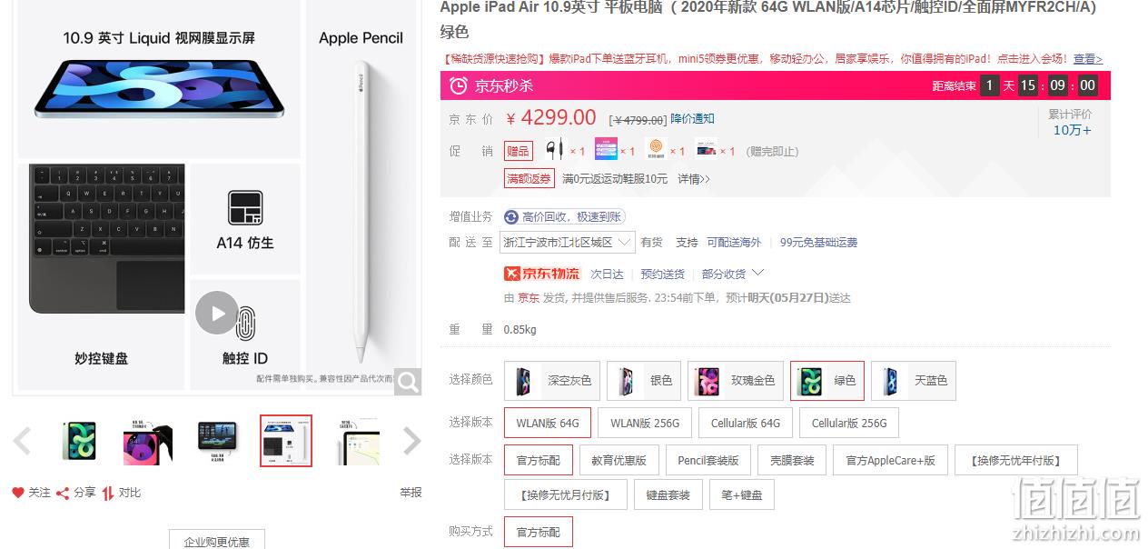This screenshot has width=1148, height=549.
Task: Click the 降价通知 price alert link
Action: tap(693, 119)
